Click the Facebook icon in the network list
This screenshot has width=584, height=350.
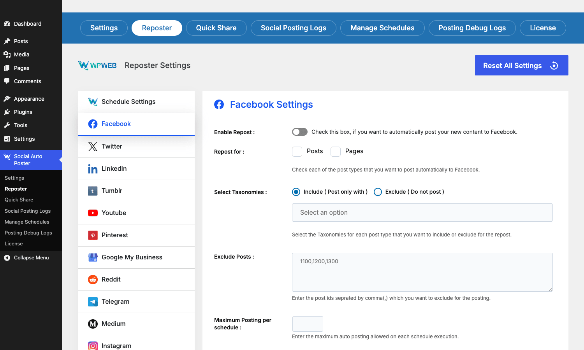point(93,124)
